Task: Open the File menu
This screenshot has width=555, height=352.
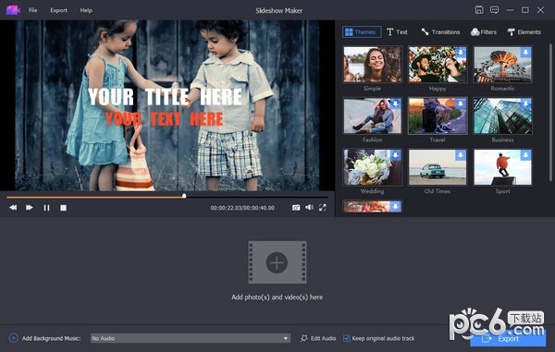Action: pyautogui.click(x=33, y=10)
